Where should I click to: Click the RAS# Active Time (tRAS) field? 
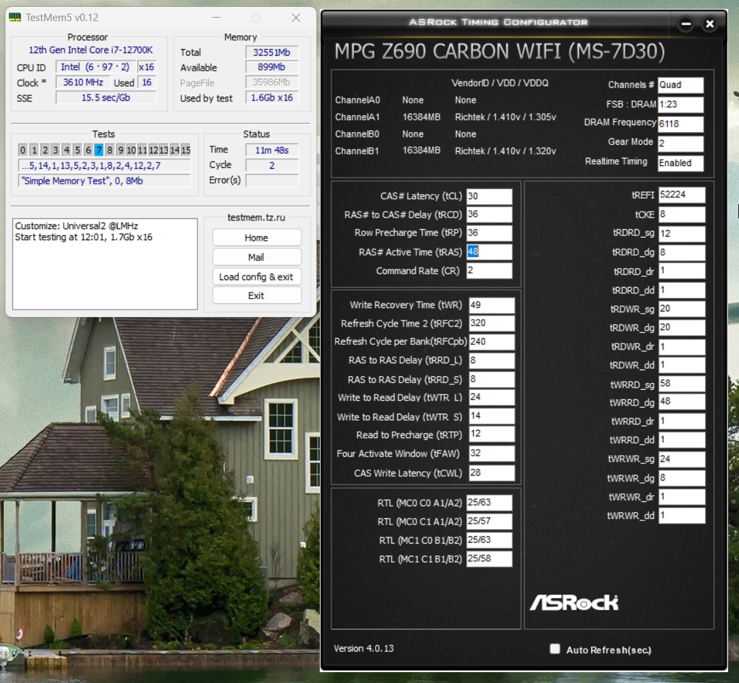tap(489, 252)
